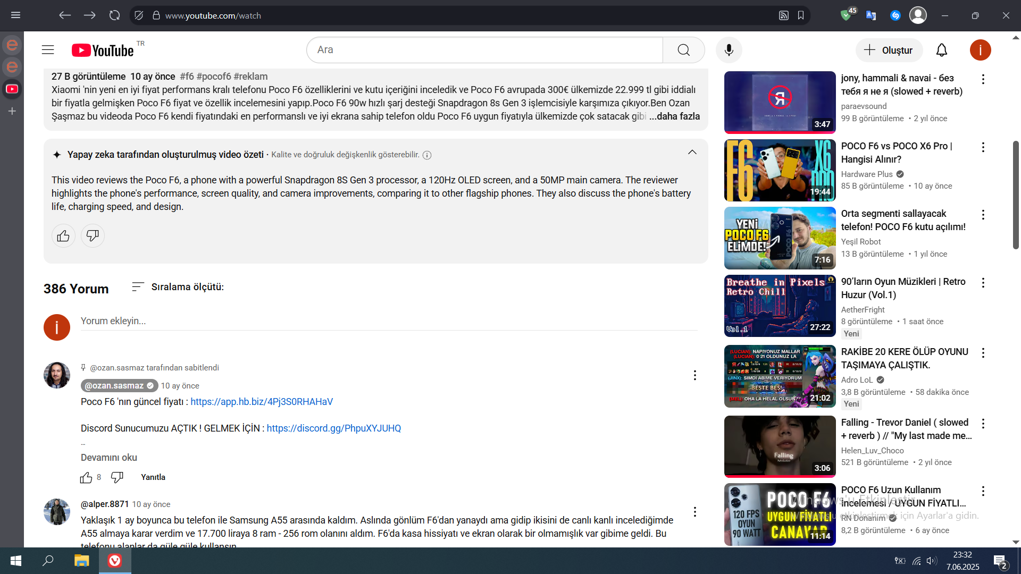The image size is (1021, 574).
Task: Open POCO F6 vs POCO X6 Pro thumbnail
Action: coord(780,171)
